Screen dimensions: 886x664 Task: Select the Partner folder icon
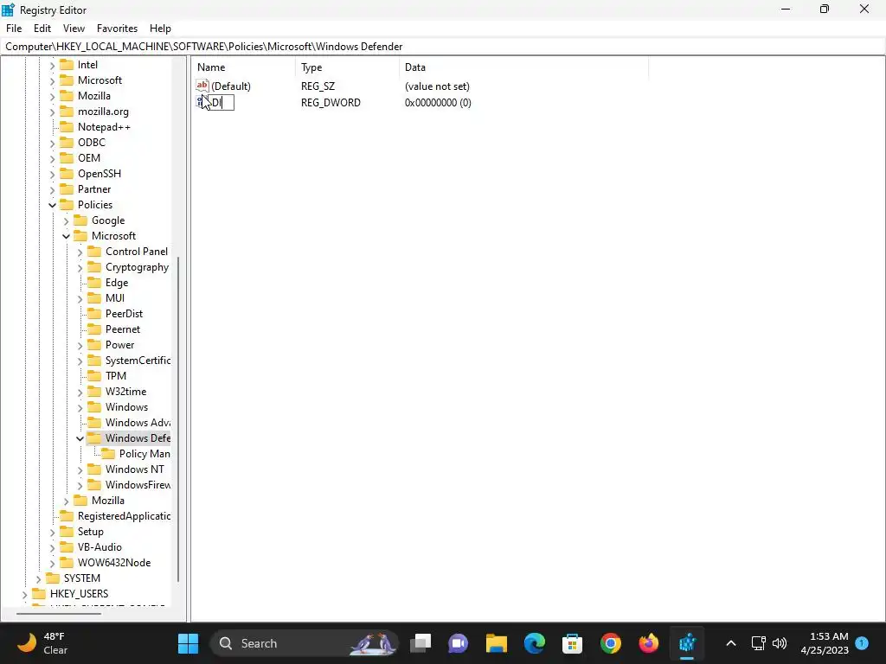pyautogui.click(x=67, y=188)
